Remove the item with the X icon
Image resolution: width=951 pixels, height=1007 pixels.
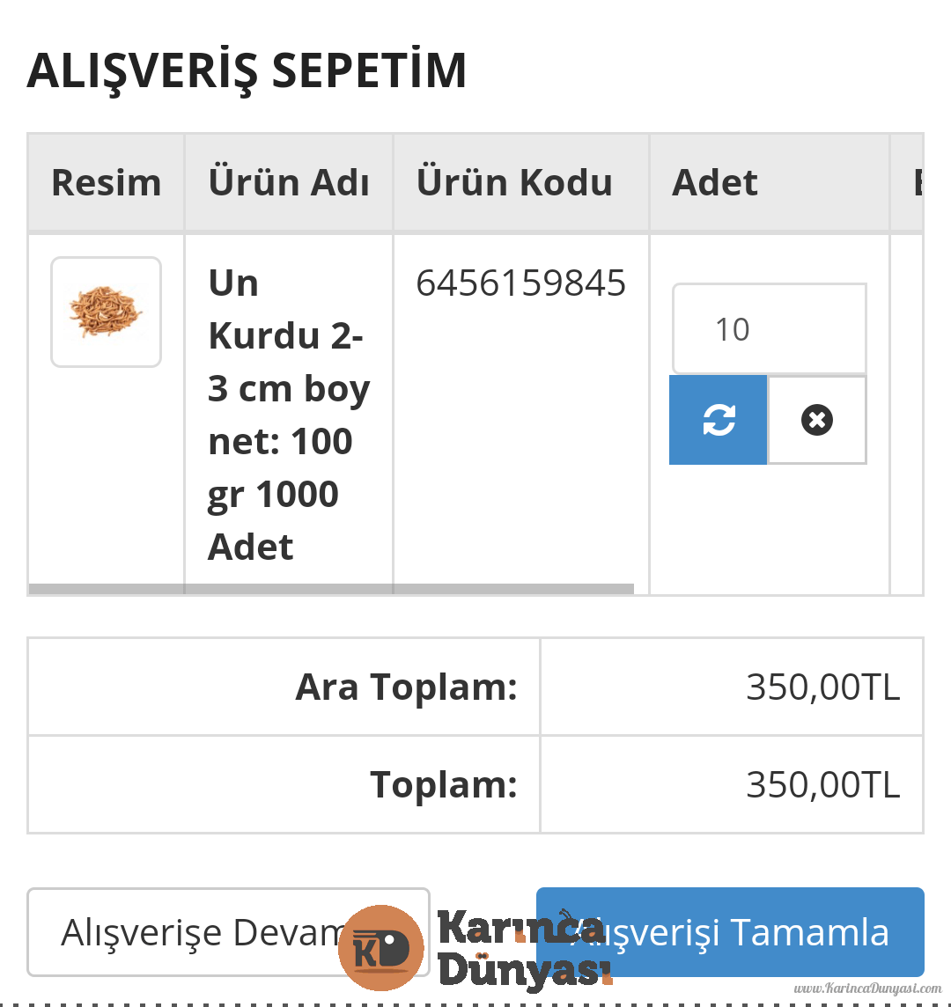click(x=817, y=420)
